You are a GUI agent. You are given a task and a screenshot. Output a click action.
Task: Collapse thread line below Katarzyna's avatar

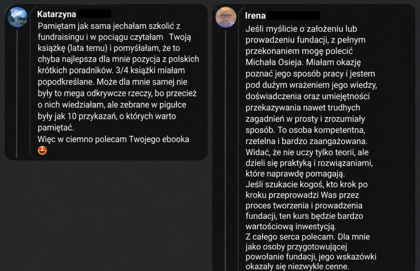(17, 94)
